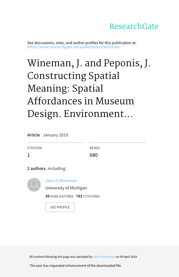
Task: Click the 793 CITATIONS stat
Action: click(x=88, y=196)
